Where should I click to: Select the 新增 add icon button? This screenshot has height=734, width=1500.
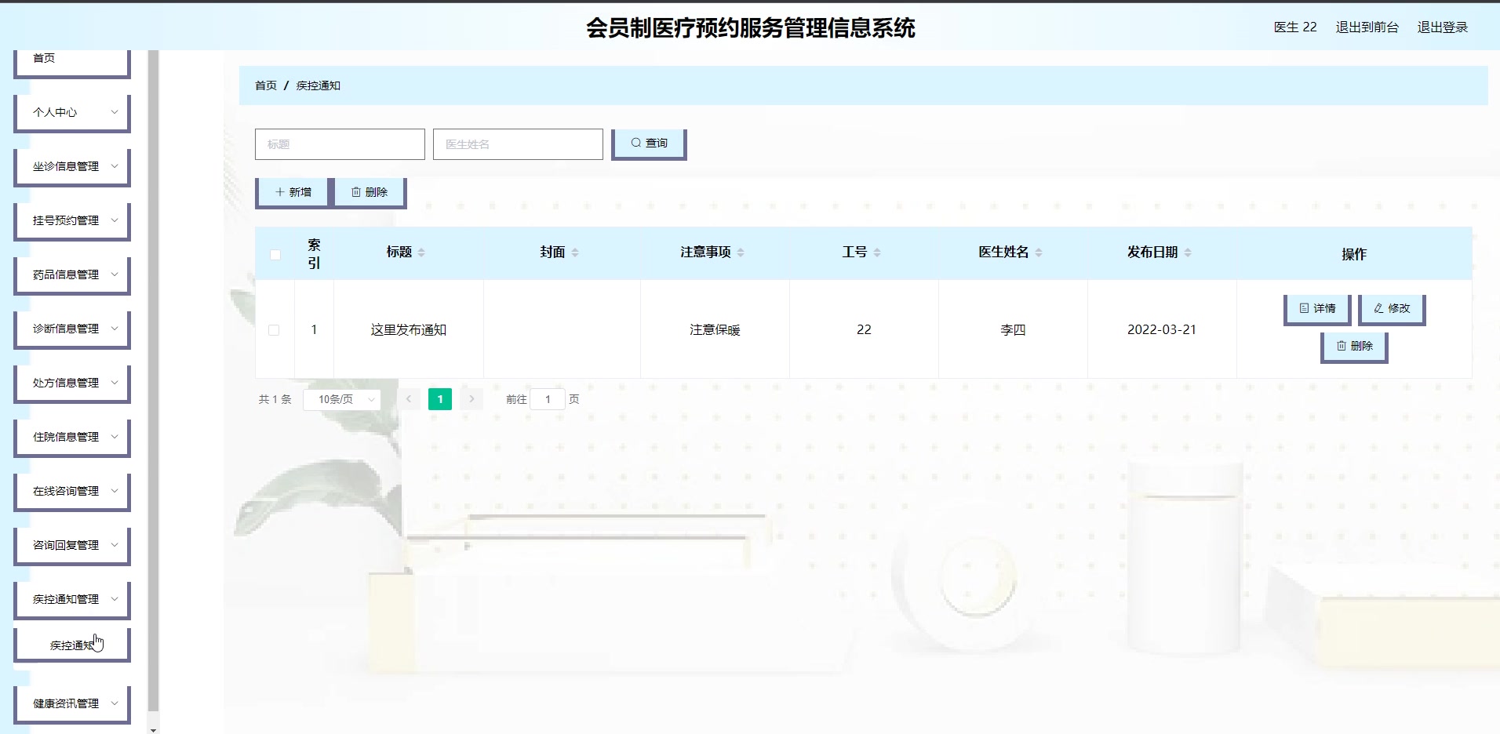(x=291, y=191)
